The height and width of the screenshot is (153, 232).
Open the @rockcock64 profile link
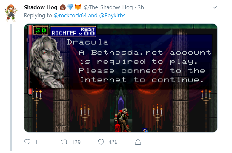click(x=70, y=16)
